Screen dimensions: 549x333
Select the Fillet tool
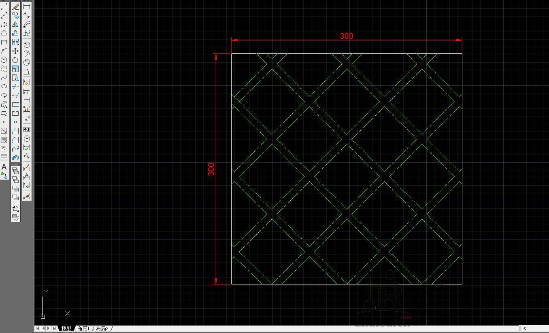pyautogui.click(x=15, y=140)
